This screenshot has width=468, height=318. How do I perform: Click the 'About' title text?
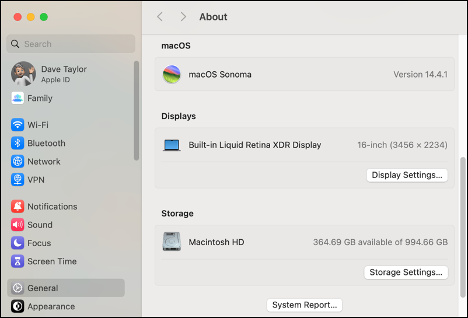pyautogui.click(x=213, y=17)
